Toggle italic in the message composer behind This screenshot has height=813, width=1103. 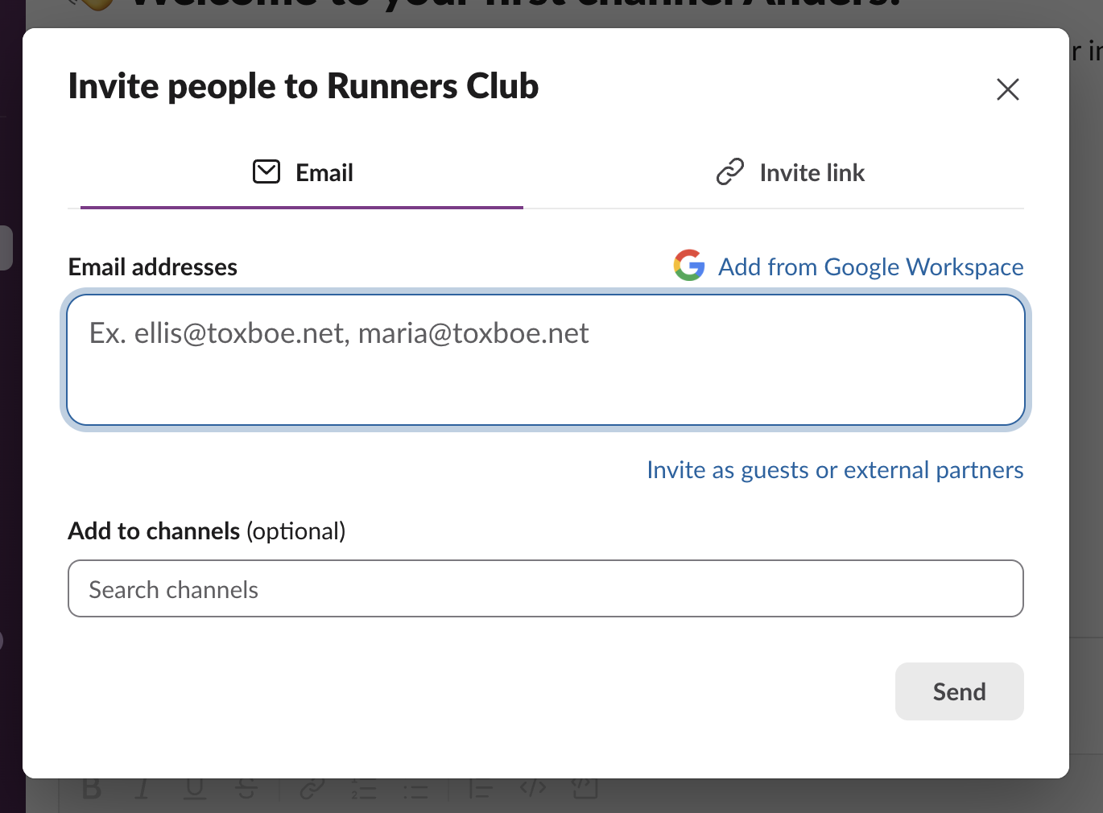pyautogui.click(x=142, y=789)
